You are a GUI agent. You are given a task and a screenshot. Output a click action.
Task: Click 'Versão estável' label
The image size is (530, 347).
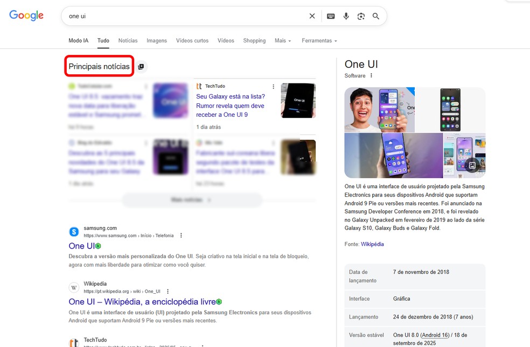tap(366, 335)
